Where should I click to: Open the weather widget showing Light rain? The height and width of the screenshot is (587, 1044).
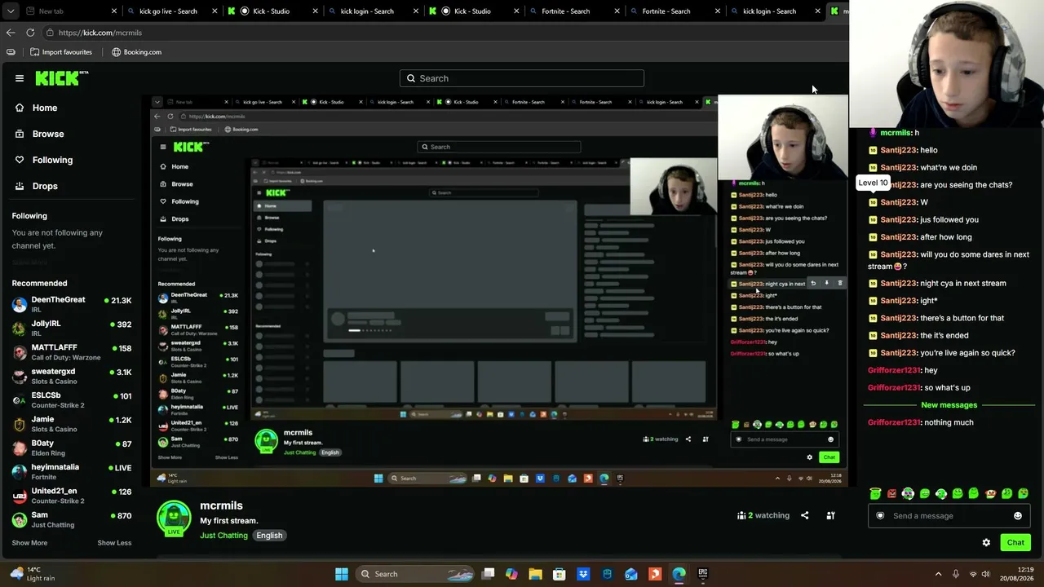[x=33, y=574]
